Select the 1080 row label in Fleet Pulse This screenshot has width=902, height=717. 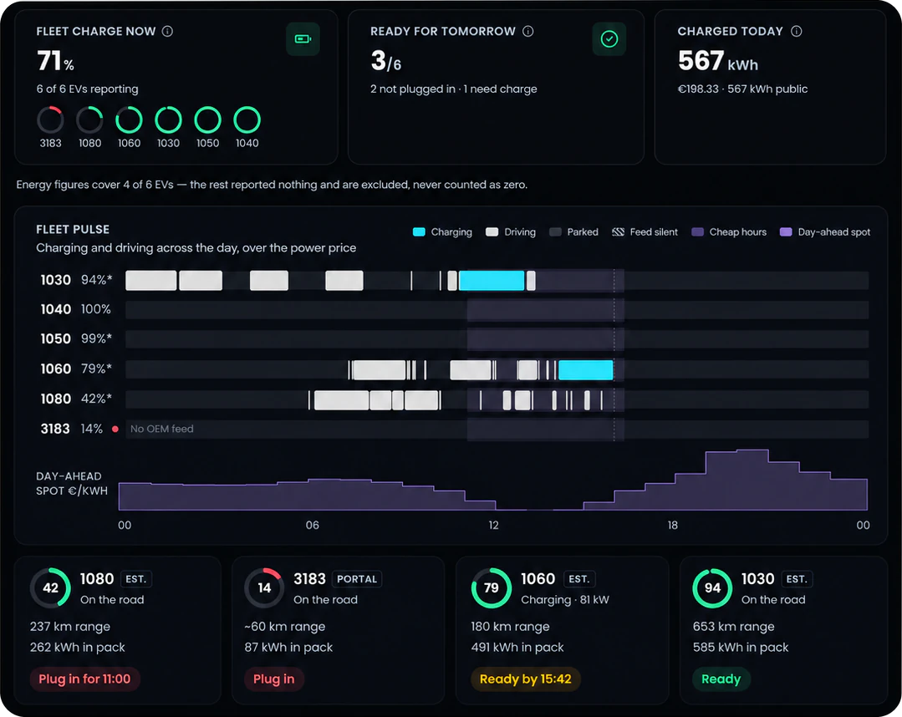click(x=55, y=399)
